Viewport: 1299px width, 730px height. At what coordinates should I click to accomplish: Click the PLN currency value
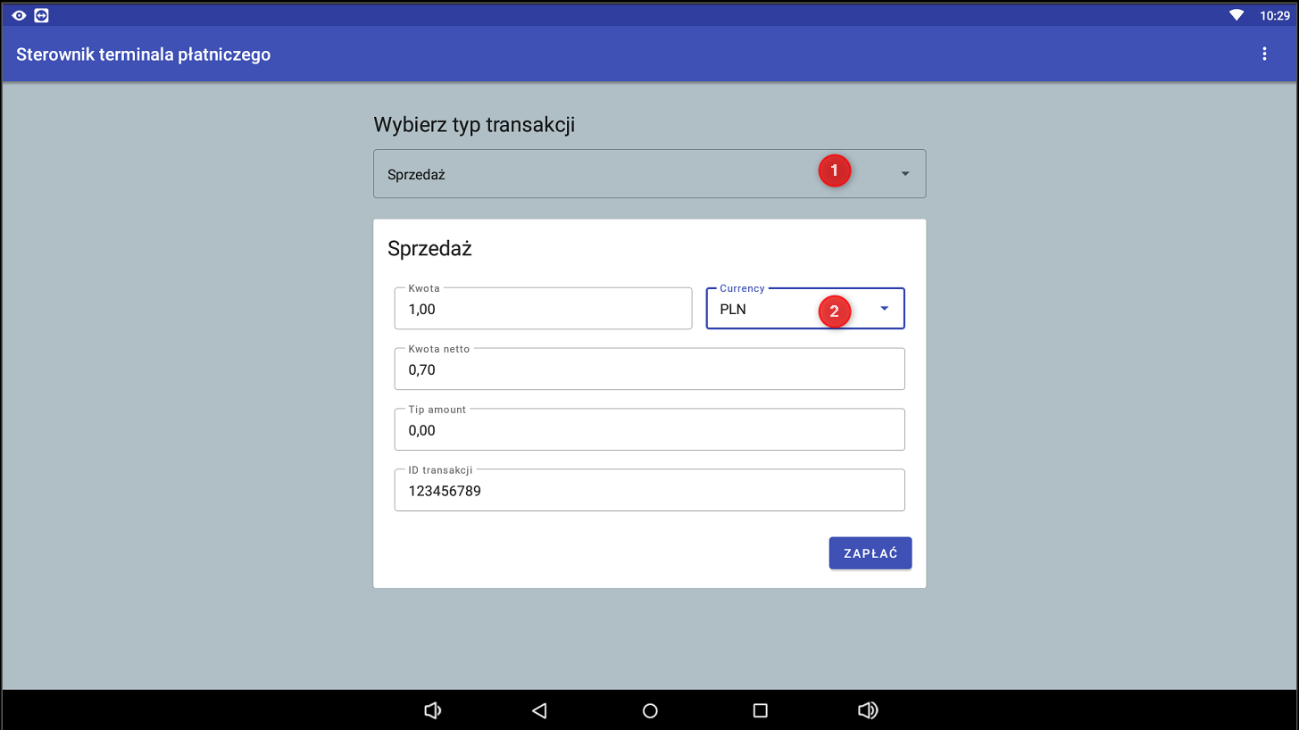pos(733,310)
